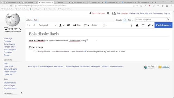The width and height of the screenshot is (174, 98).
Task: Show edit notices with the warning triangle
Action: pos(137,25)
